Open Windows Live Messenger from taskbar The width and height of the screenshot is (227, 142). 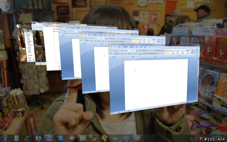116,138
